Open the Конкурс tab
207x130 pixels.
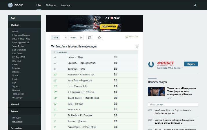click(x=66, y=5)
